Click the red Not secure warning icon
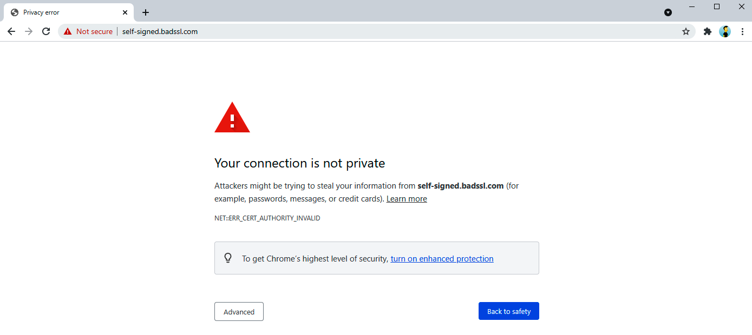The height and width of the screenshot is (335, 752). click(x=68, y=31)
